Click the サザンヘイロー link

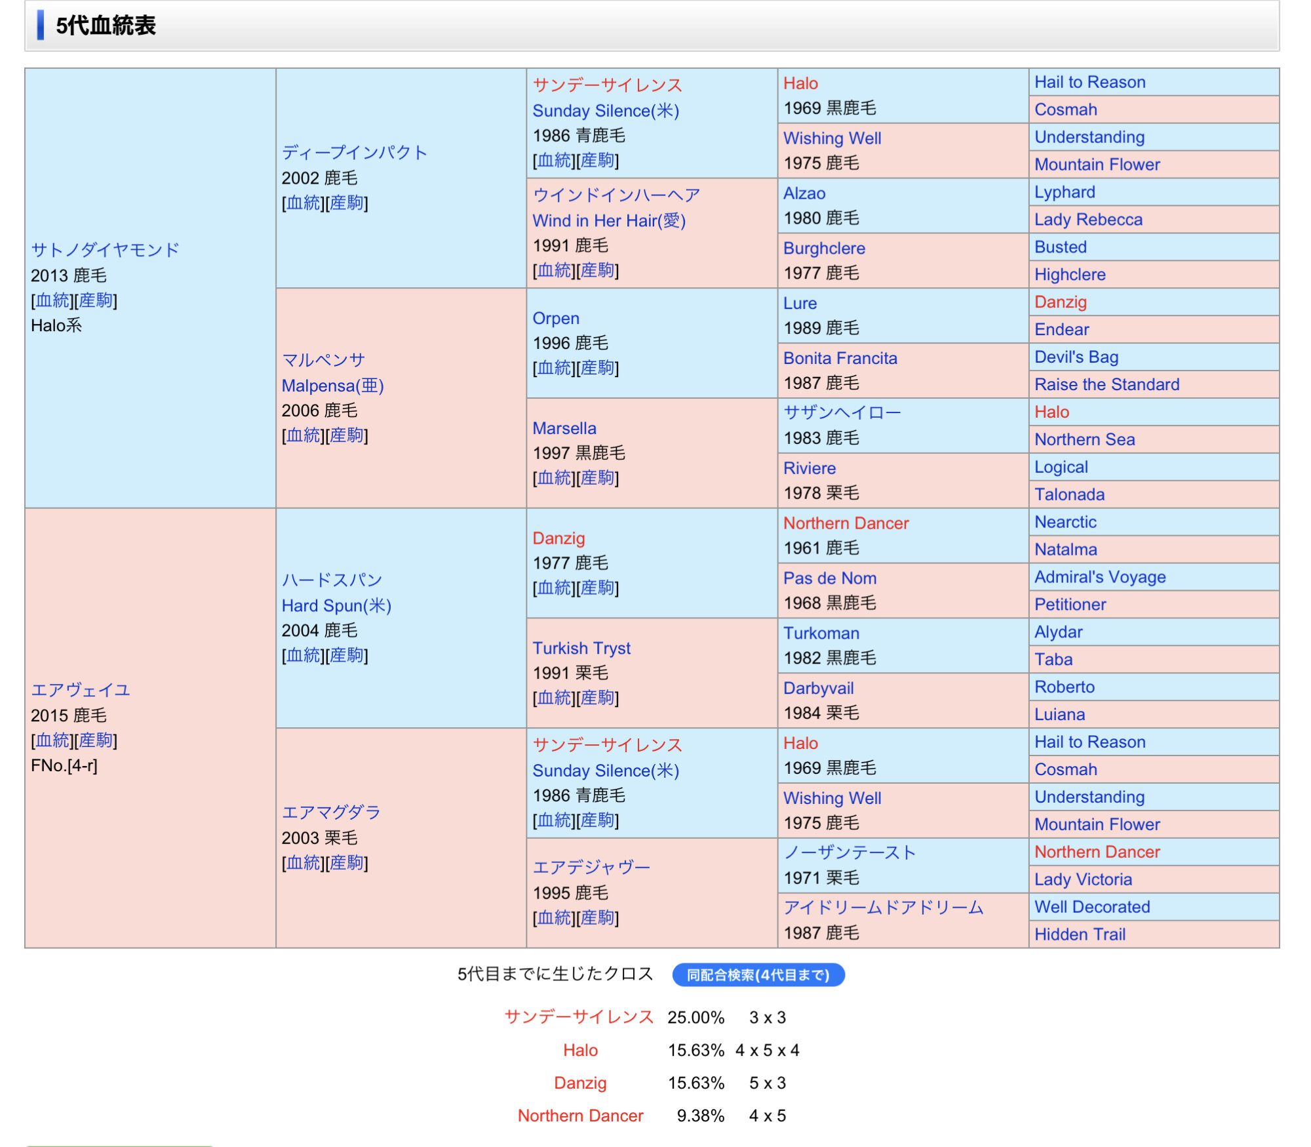pyautogui.click(x=842, y=413)
